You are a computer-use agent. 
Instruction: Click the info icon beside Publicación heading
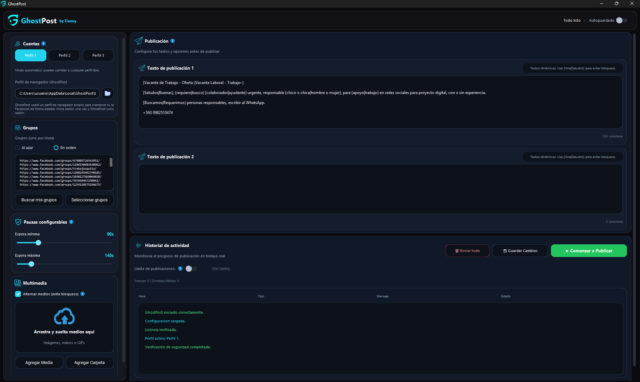click(x=172, y=41)
